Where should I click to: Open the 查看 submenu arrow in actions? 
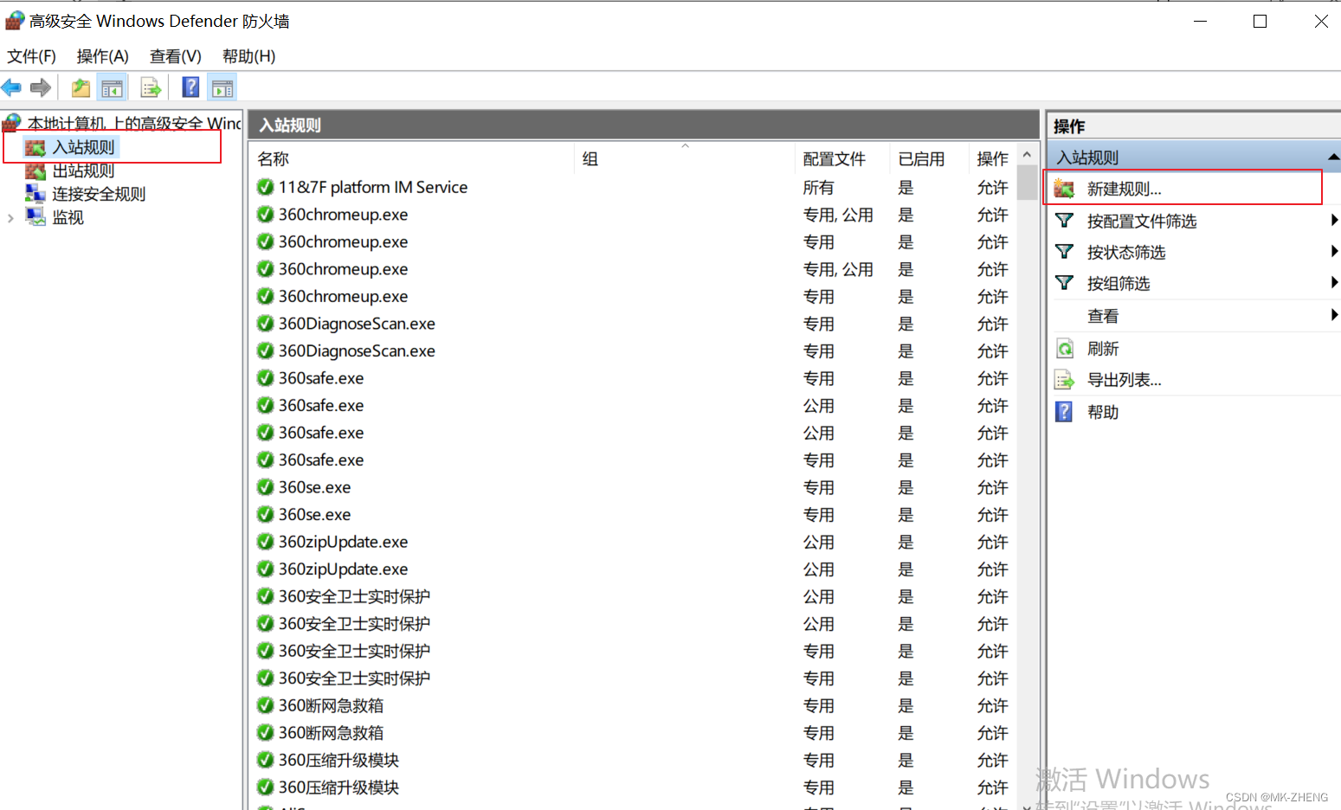pos(1334,315)
